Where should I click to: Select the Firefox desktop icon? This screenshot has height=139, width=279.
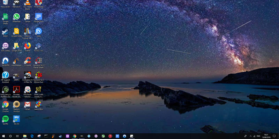[28, 47]
